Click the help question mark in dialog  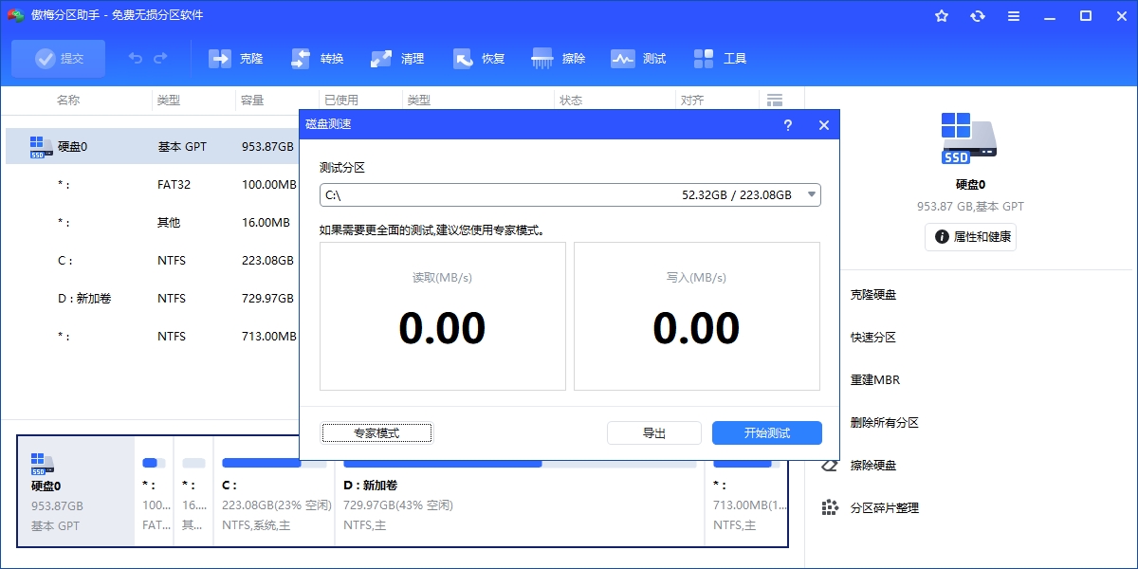(x=788, y=125)
